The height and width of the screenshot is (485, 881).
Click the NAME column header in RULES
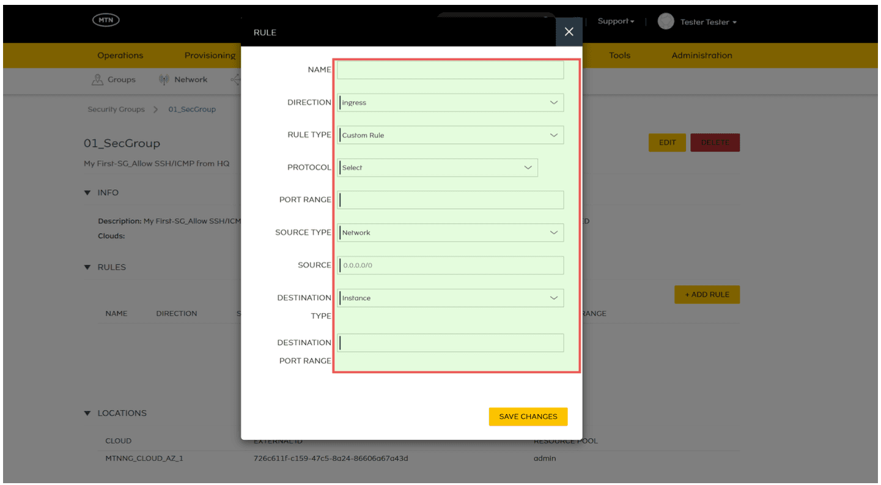click(x=116, y=313)
